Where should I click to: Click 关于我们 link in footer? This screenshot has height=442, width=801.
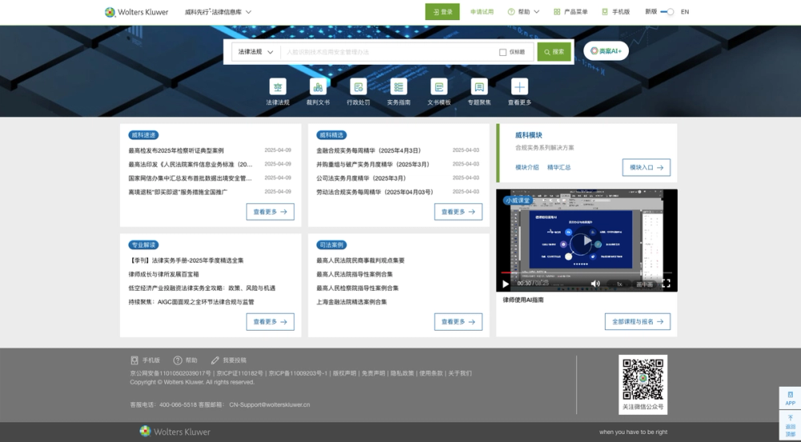[x=460, y=374]
